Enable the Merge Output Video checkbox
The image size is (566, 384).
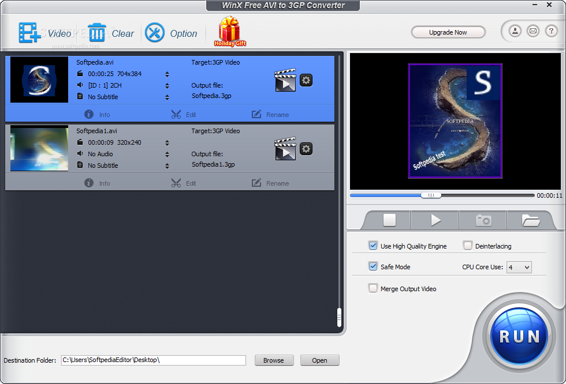coord(373,288)
